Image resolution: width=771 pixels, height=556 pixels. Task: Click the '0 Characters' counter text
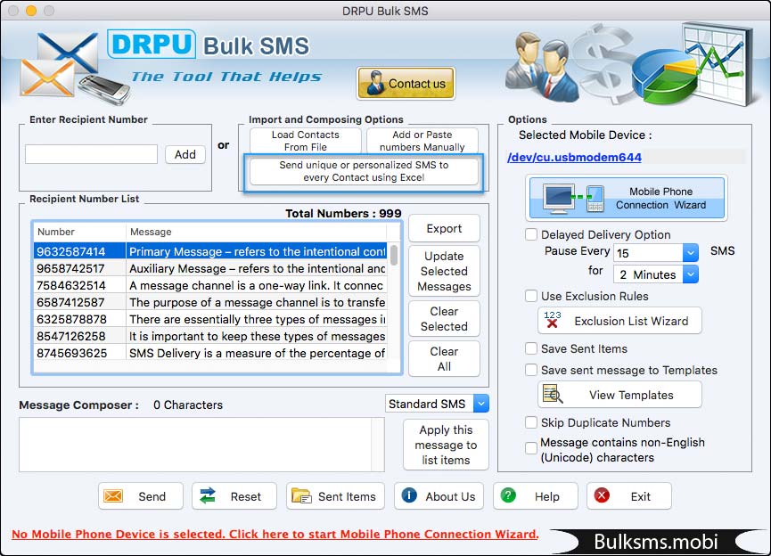click(x=188, y=405)
